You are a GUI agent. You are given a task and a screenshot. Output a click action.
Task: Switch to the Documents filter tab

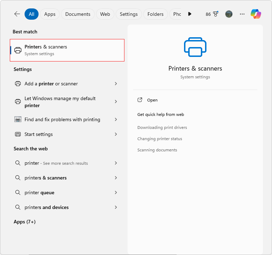(x=78, y=14)
